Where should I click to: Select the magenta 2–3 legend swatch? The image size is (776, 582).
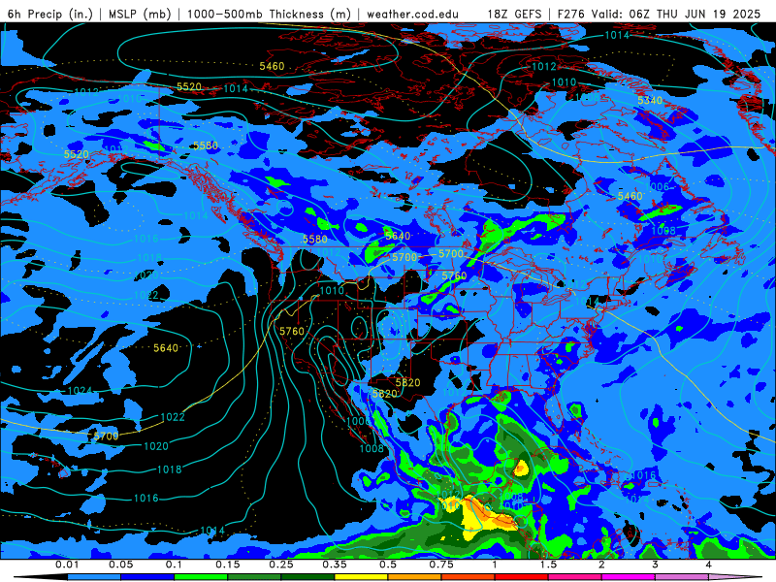click(629, 577)
